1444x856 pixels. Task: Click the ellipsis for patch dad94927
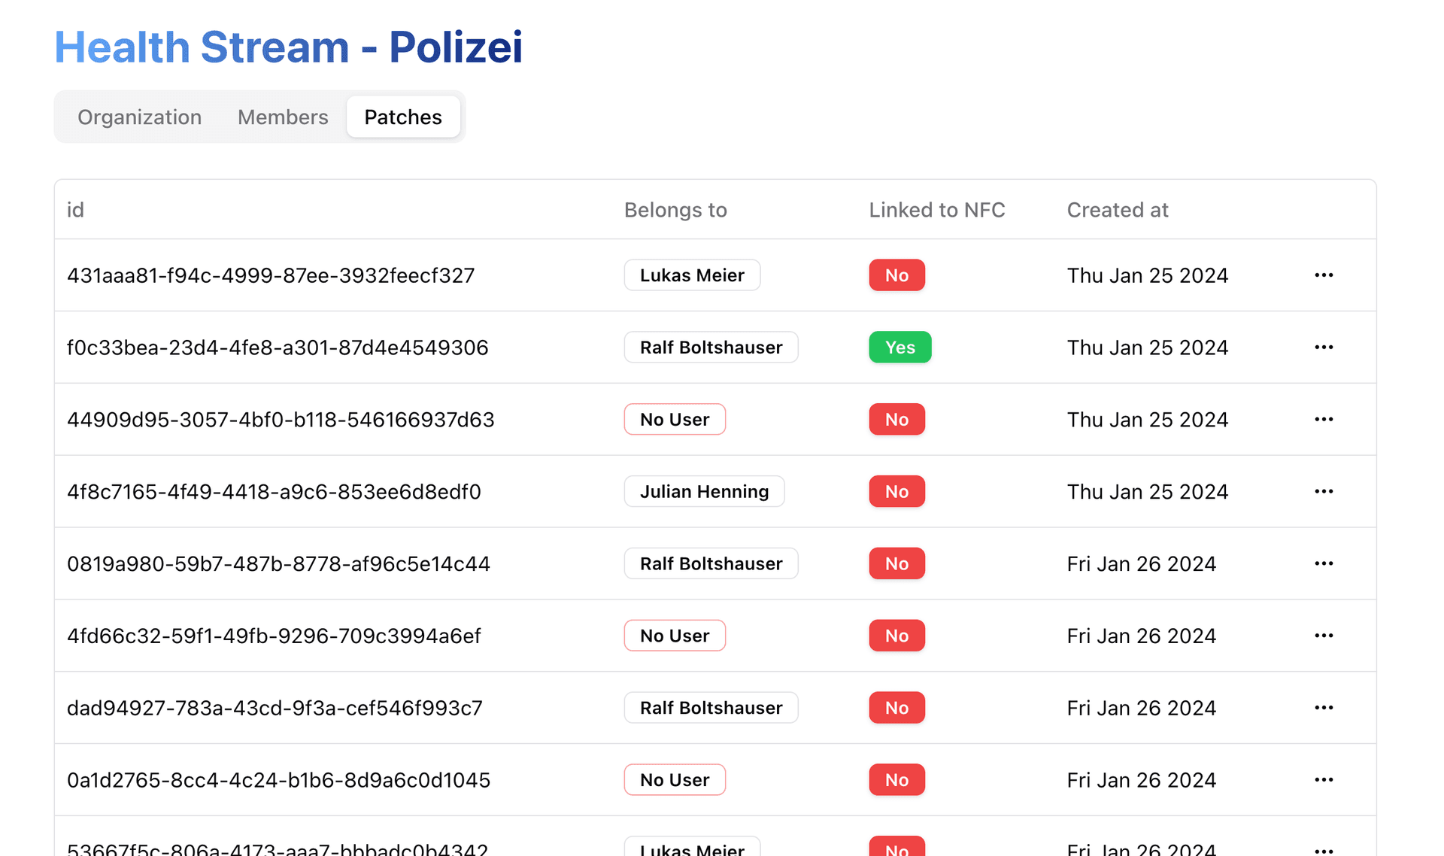coord(1324,709)
